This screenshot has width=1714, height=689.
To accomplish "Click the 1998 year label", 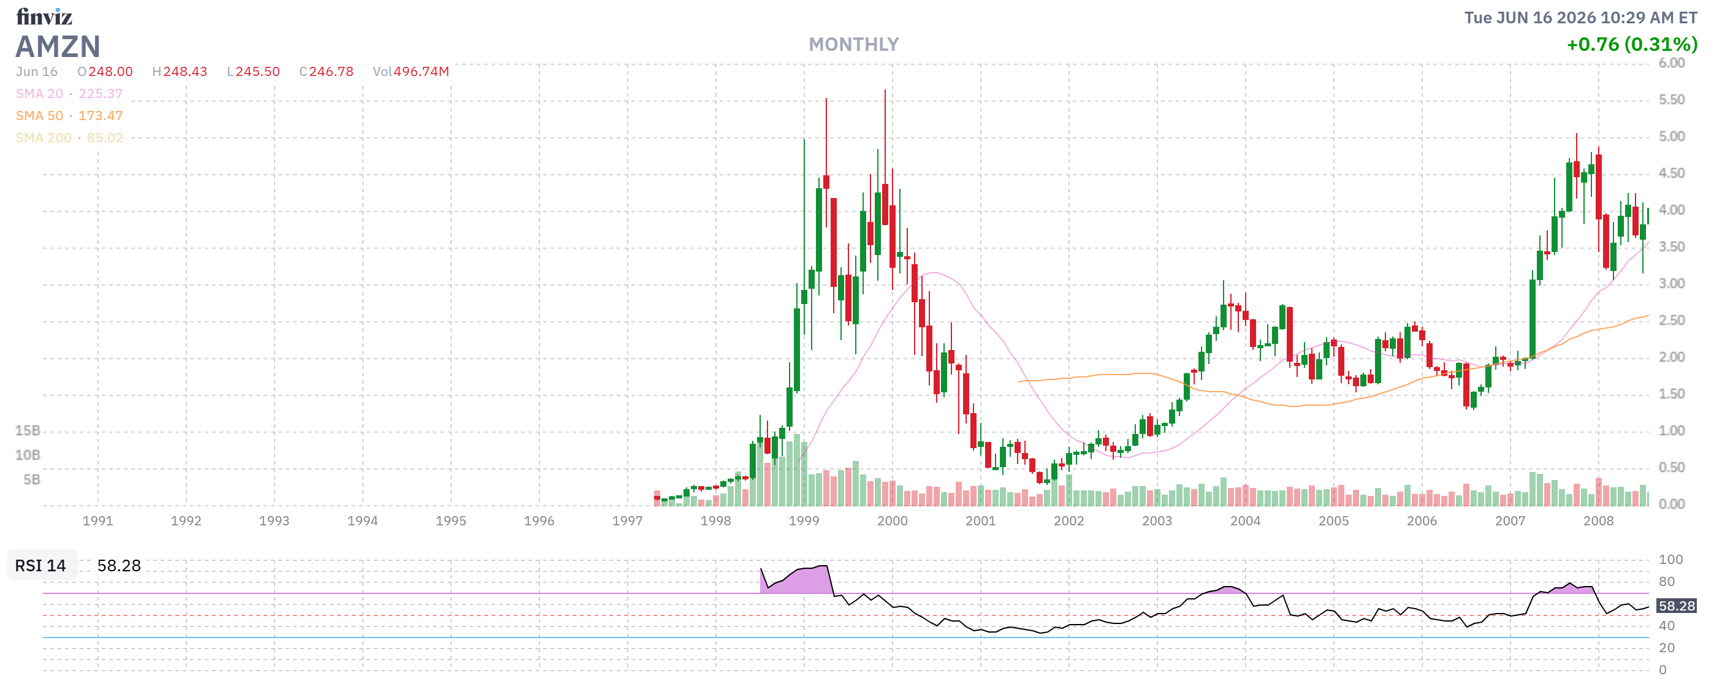I will click(x=716, y=522).
